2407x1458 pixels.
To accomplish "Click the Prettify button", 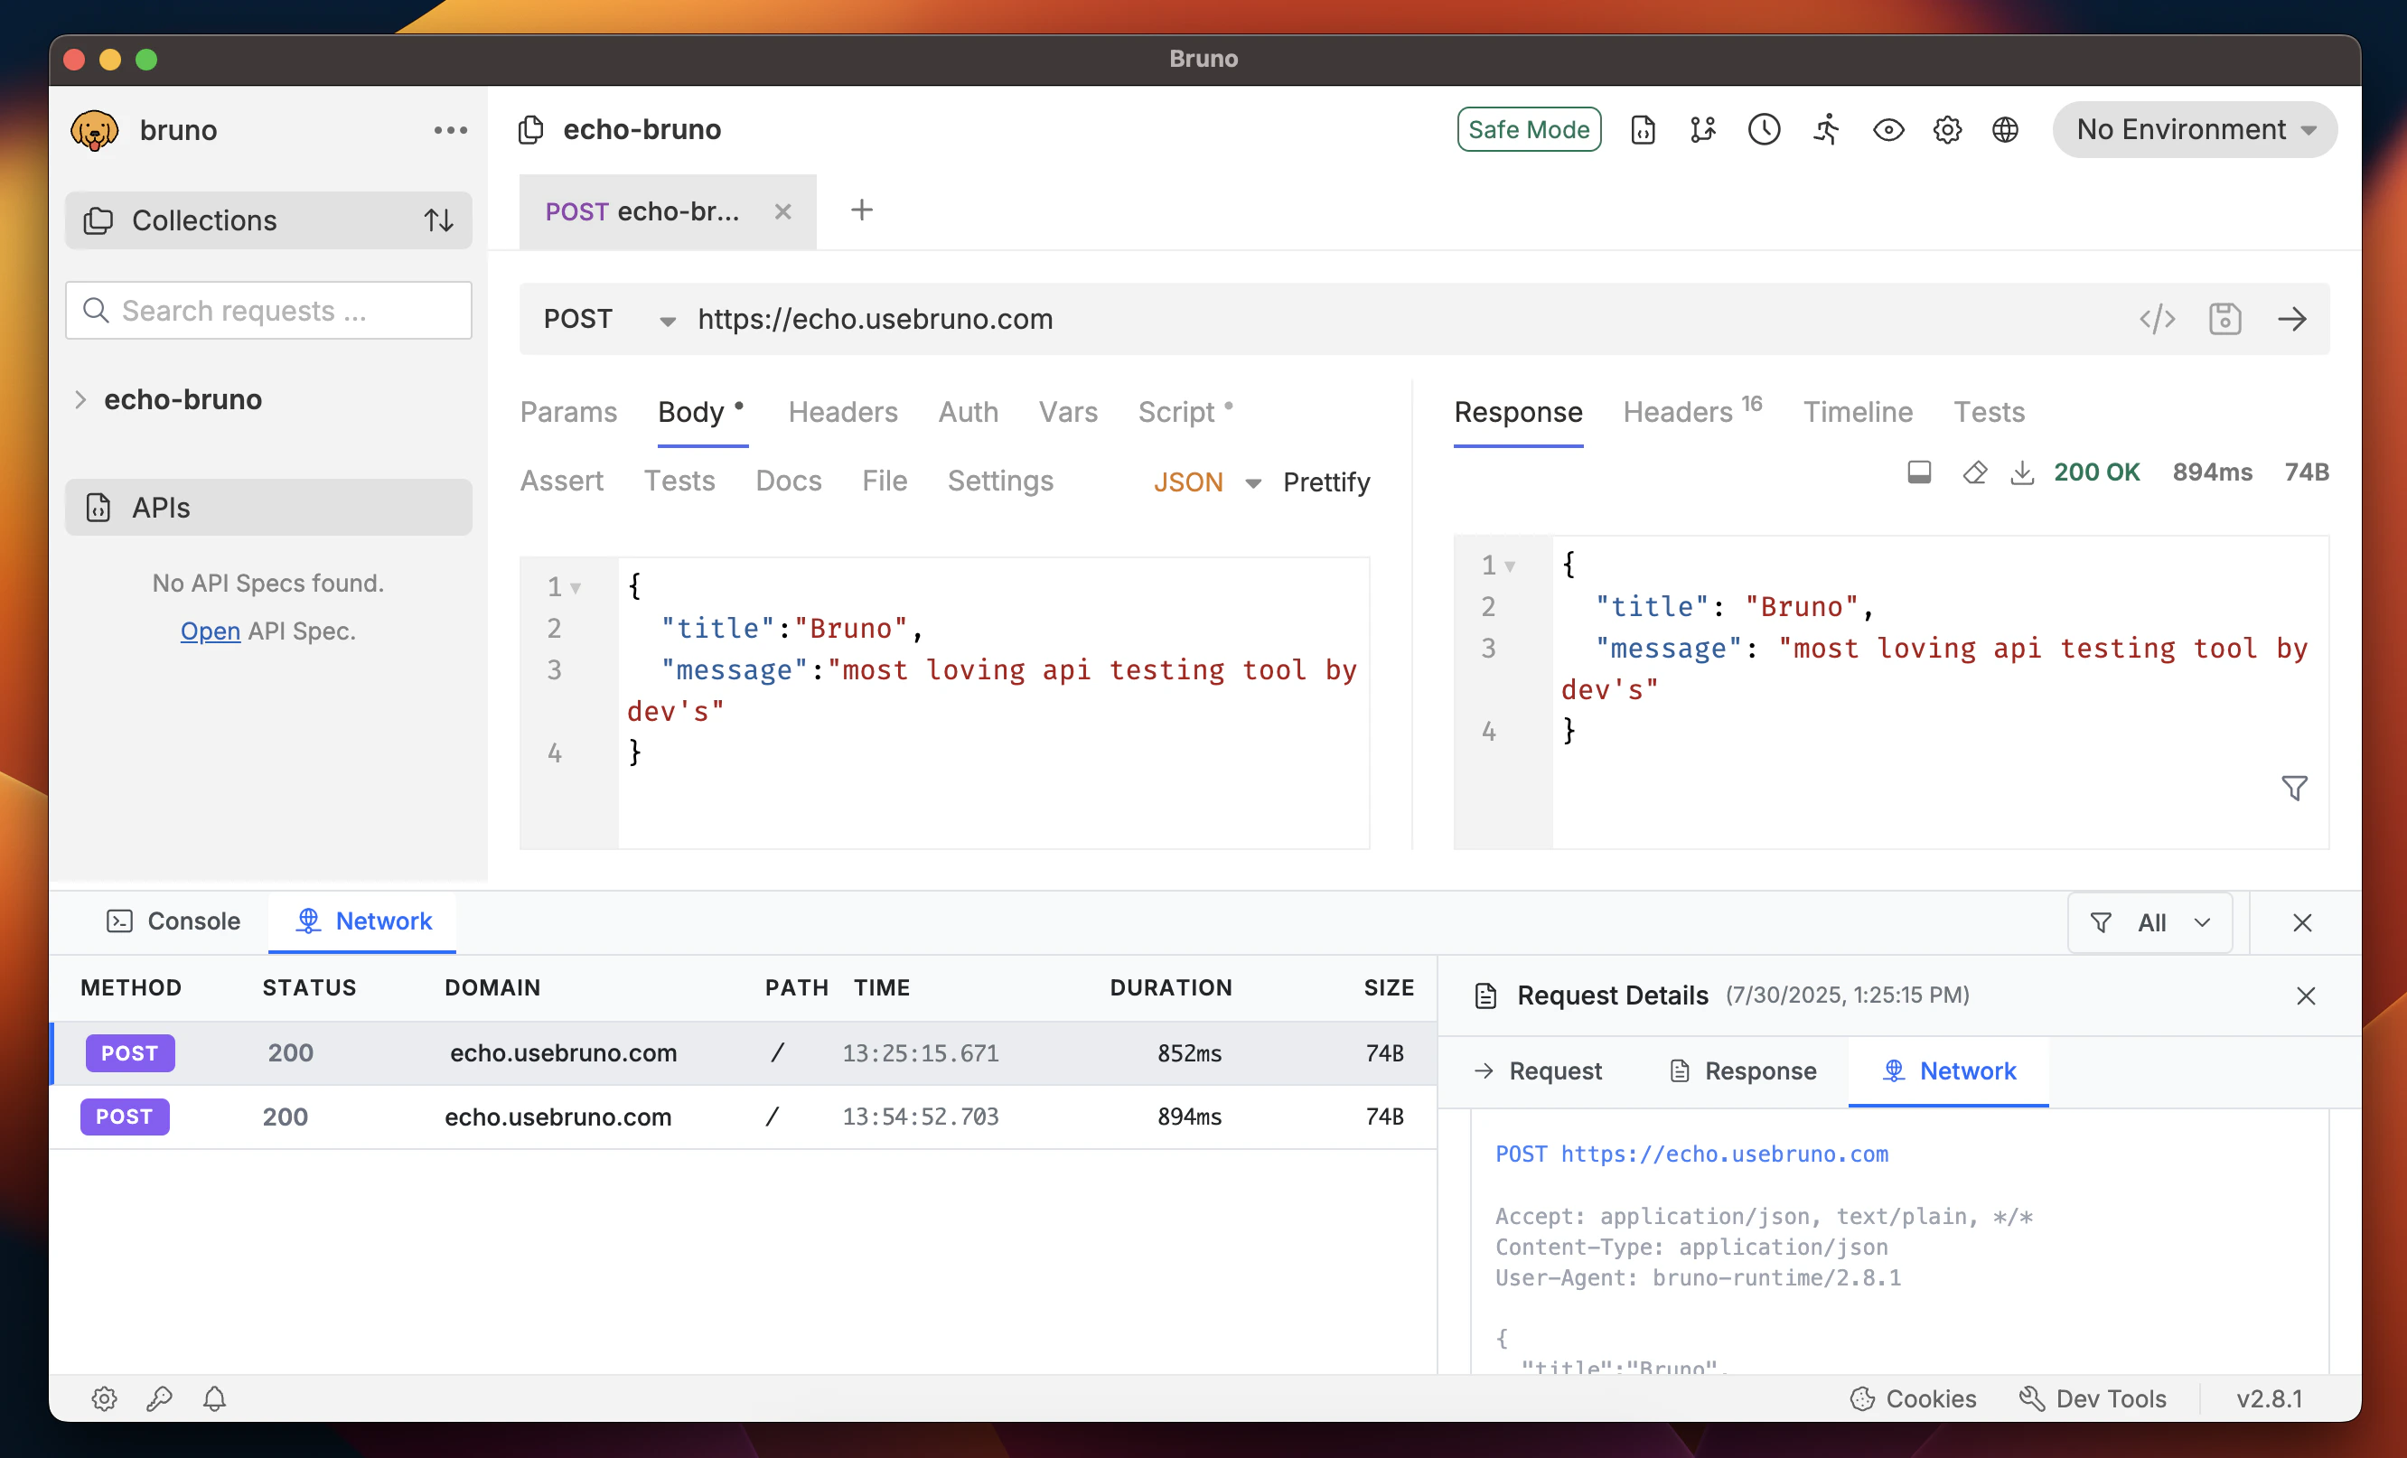I will [x=1325, y=482].
